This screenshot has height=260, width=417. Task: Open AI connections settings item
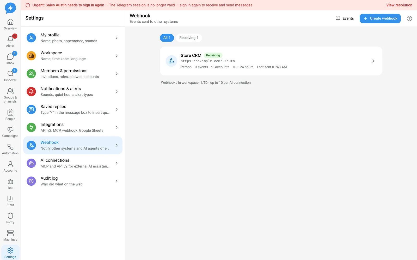[73, 163]
